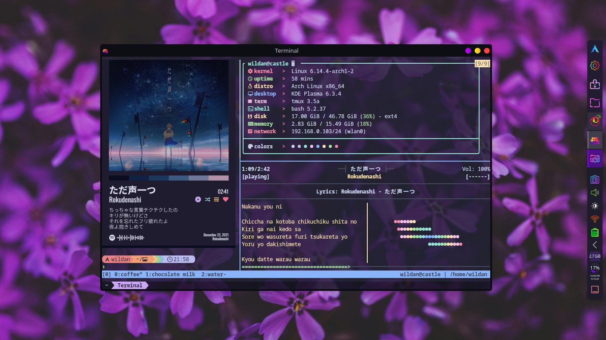Select the Terminal tab at window bottom
The image size is (606, 340).
[x=130, y=286]
